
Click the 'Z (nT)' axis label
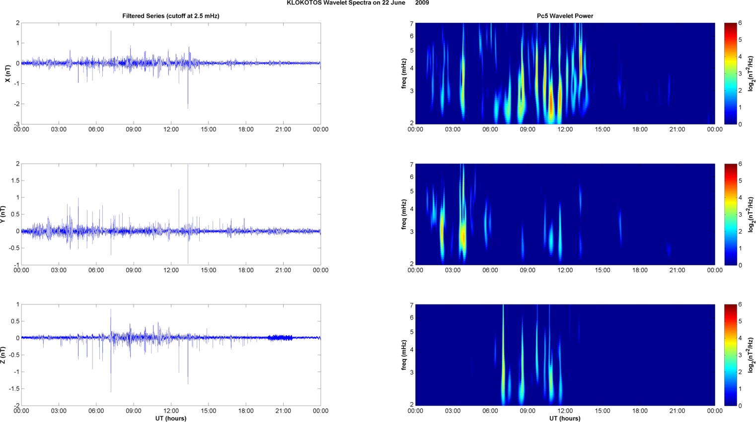coord(3,355)
